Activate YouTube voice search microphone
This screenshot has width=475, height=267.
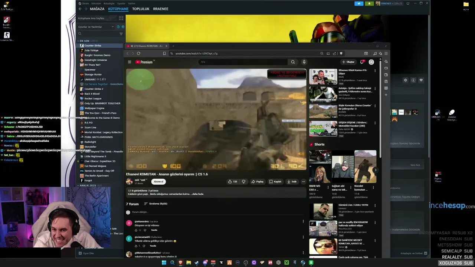[x=304, y=62]
